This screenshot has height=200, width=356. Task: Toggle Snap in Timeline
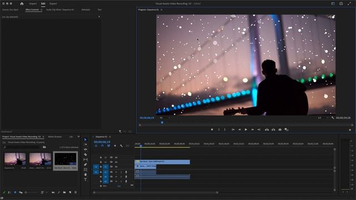pos(102,146)
